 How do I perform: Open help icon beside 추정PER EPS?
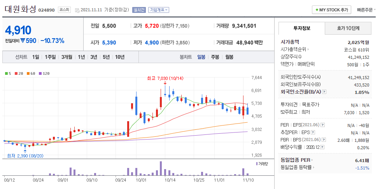313,132
